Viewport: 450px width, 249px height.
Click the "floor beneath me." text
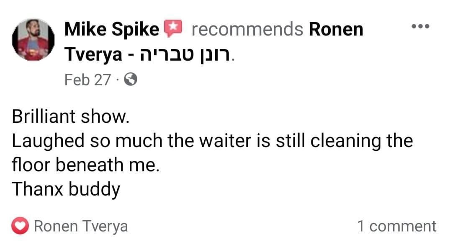(x=86, y=165)
